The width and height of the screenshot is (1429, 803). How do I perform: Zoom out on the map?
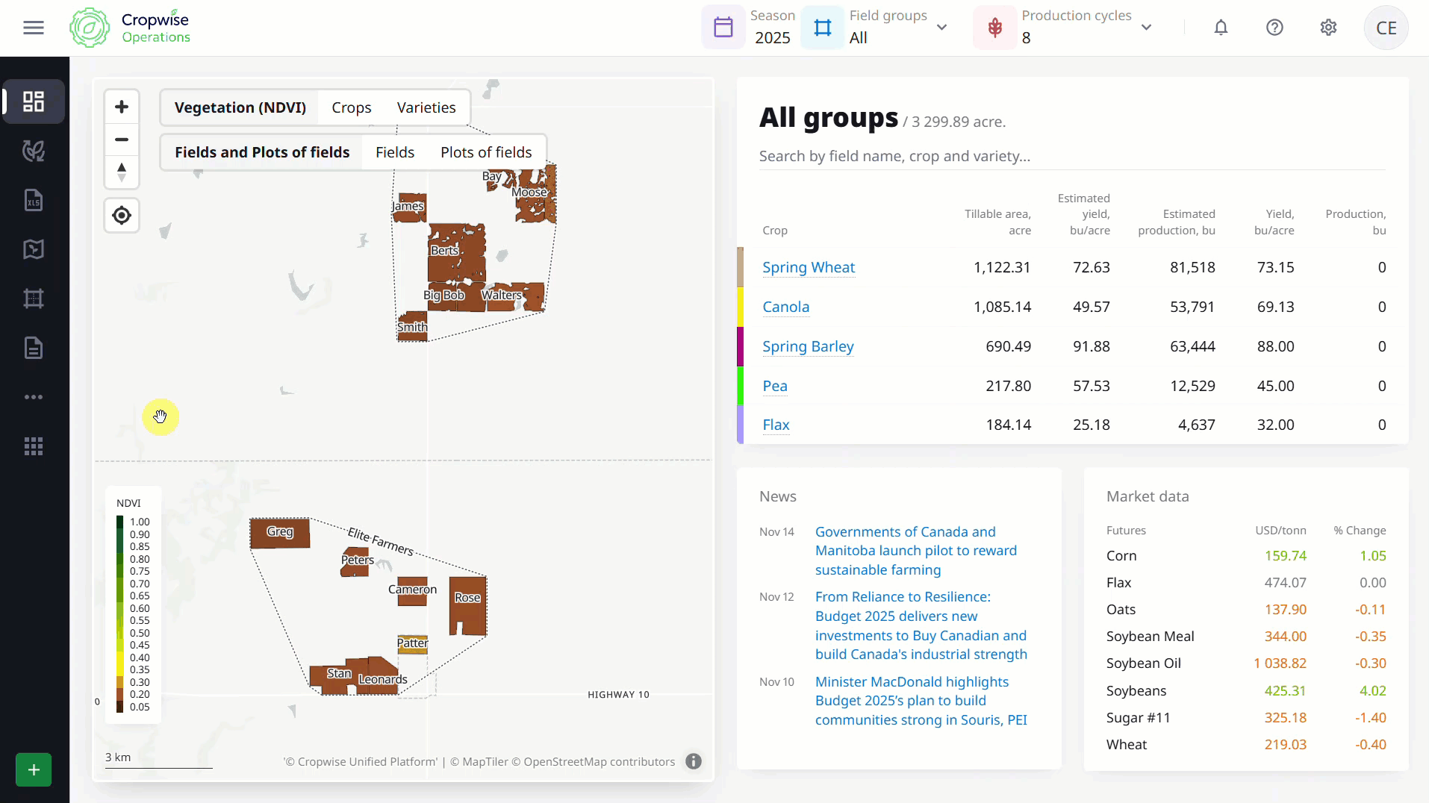122,140
